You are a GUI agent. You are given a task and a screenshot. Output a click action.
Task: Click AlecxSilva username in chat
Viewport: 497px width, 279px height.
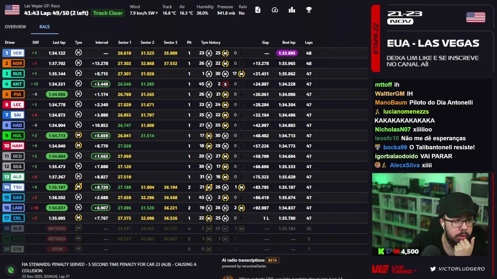(x=405, y=165)
